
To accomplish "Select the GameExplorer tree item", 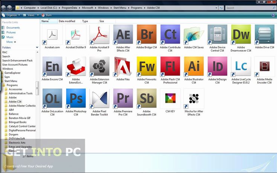I will pos(12,73).
